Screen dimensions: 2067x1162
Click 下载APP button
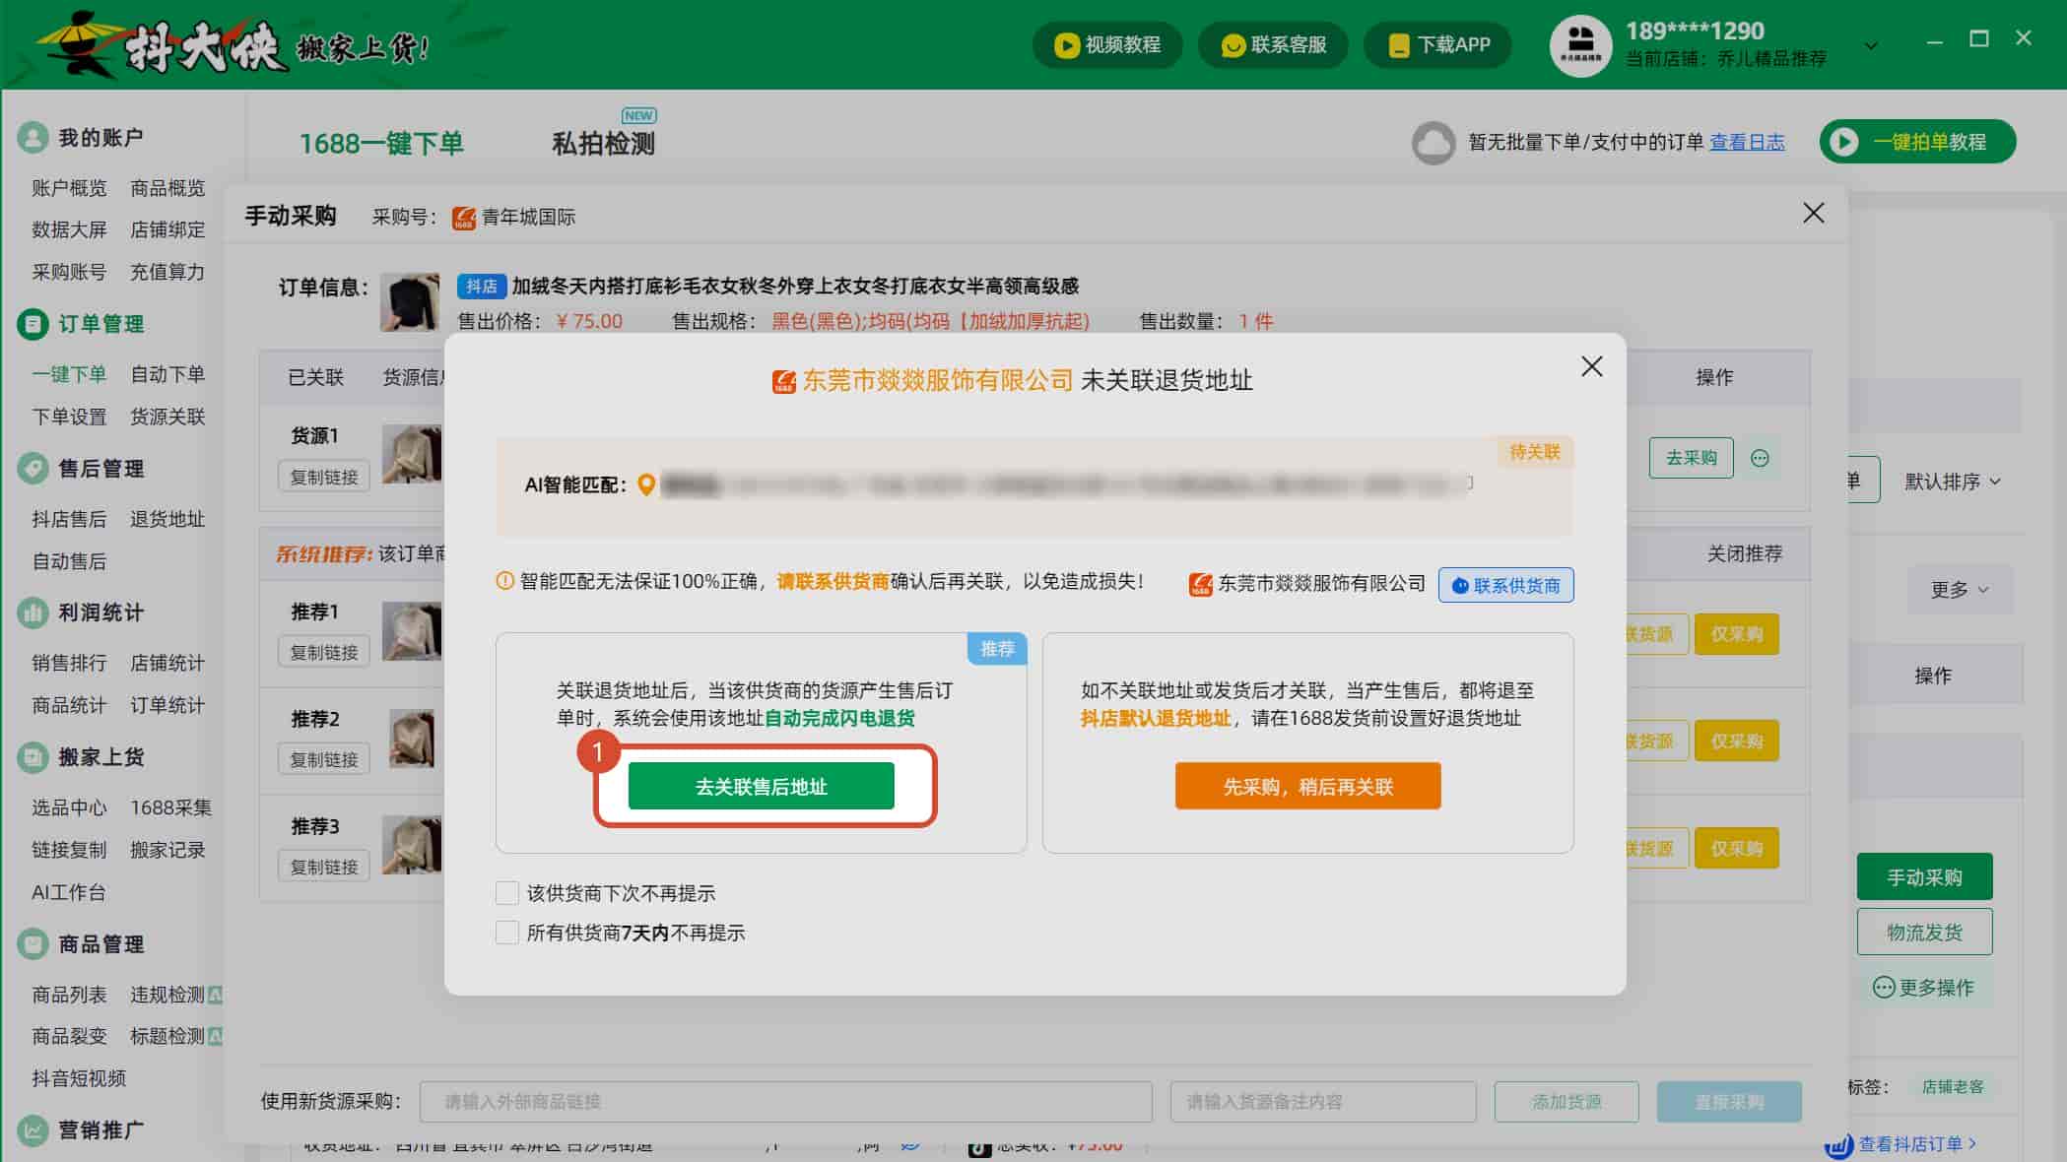[1437, 44]
